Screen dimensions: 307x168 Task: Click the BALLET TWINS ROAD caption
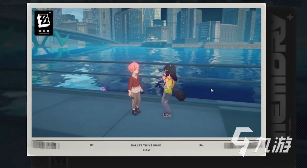pyautogui.click(x=146, y=146)
